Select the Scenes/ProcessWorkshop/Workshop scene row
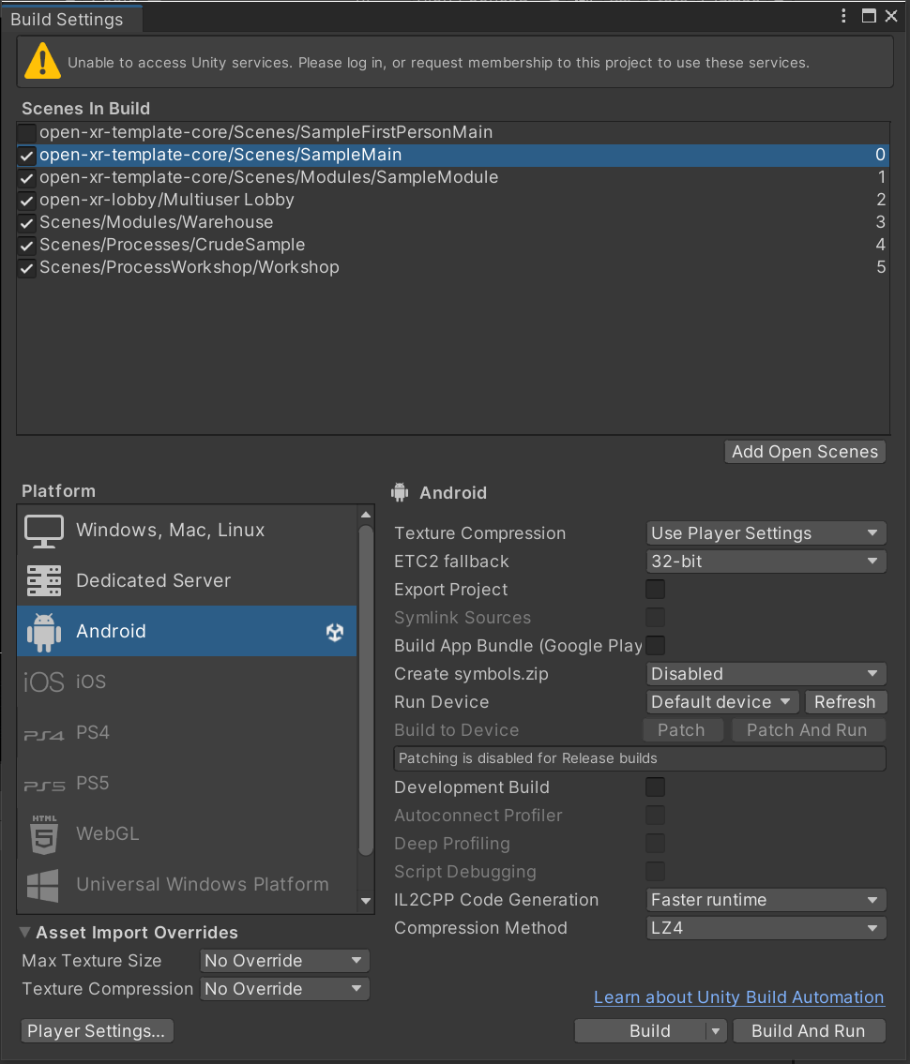Image resolution: width=910 pixels, height=1064 pixels. pyautogui.click(x=453, y=267)
